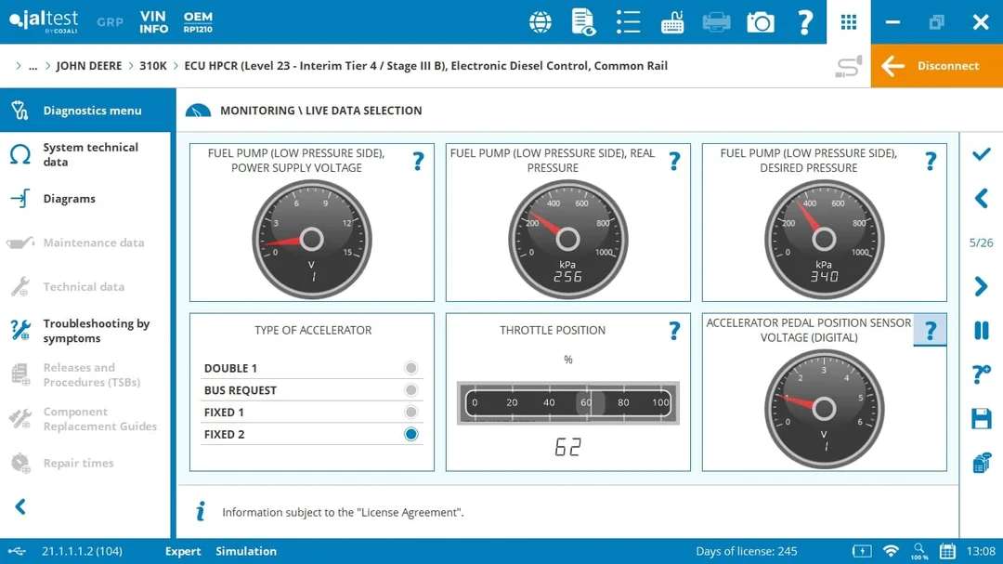Click the Disconnect button
Screen dimensions: 1003x564
(936, 66)
